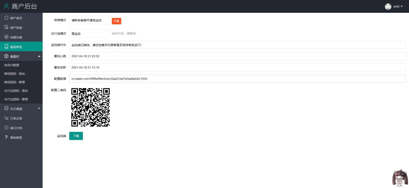This screenshot has width=409, height=188.
Task: Open 支付宝固码 - 管理 submenu item
Action: (21, 99)
